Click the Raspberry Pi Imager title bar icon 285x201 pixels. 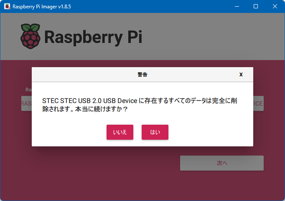(7, 7)
